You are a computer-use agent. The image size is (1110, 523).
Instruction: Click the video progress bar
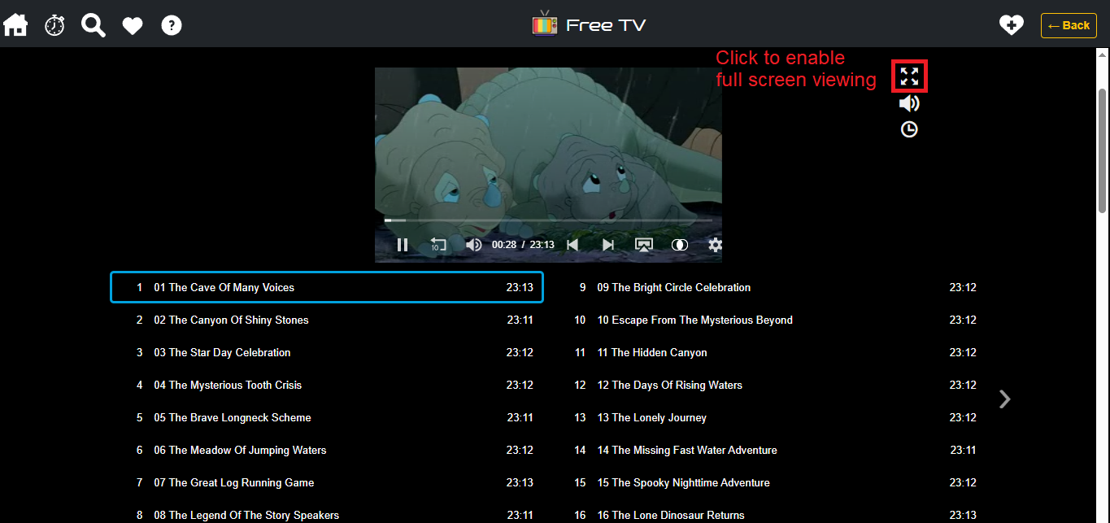(x=548, y=220)
